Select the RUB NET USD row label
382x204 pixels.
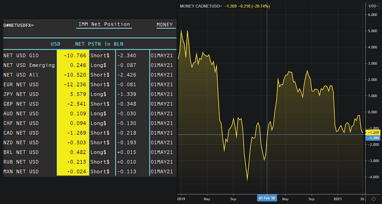pyautogui.click(x=21, y=162)
